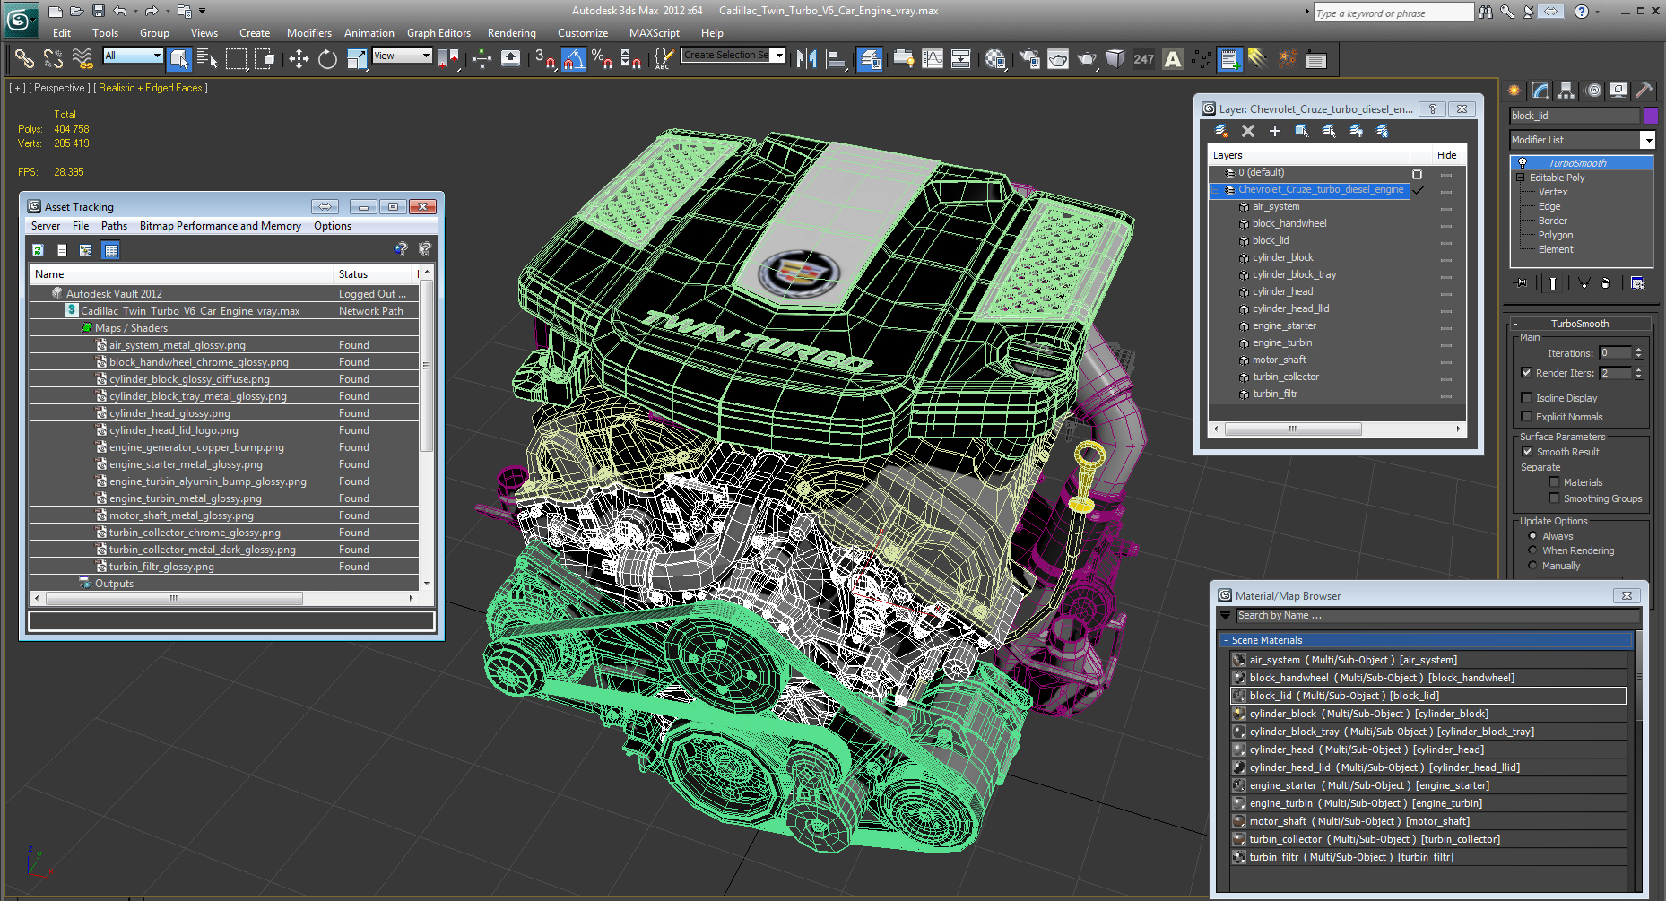Switch Asset Tracking to table view icon

110,250
